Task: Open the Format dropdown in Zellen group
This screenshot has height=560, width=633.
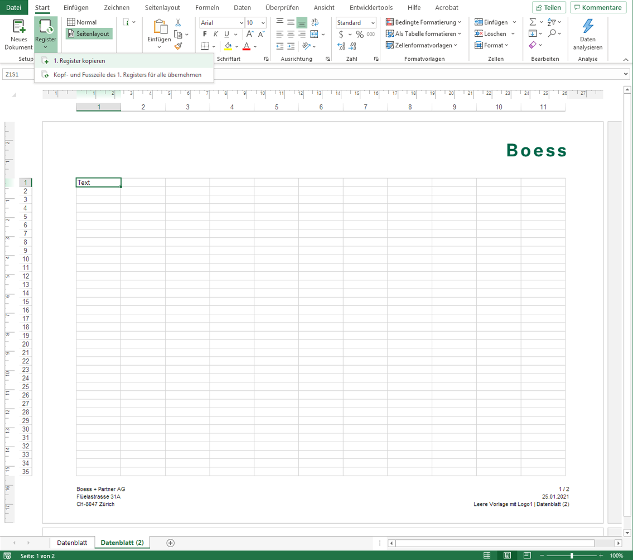Action: tap(491, 45)
